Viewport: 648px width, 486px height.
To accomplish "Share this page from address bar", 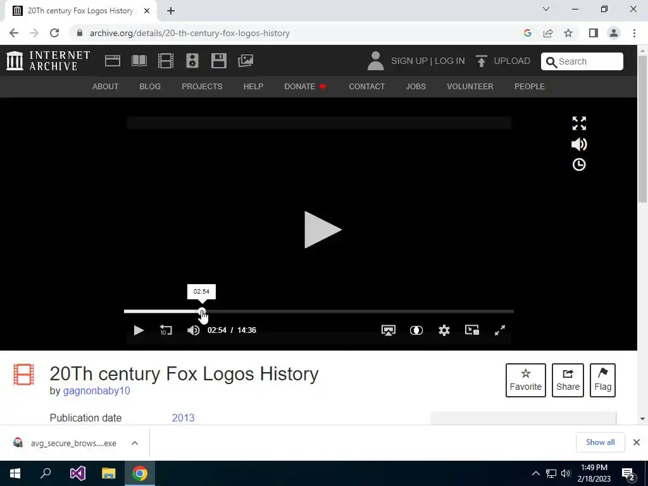I will (x=548, y=33).
